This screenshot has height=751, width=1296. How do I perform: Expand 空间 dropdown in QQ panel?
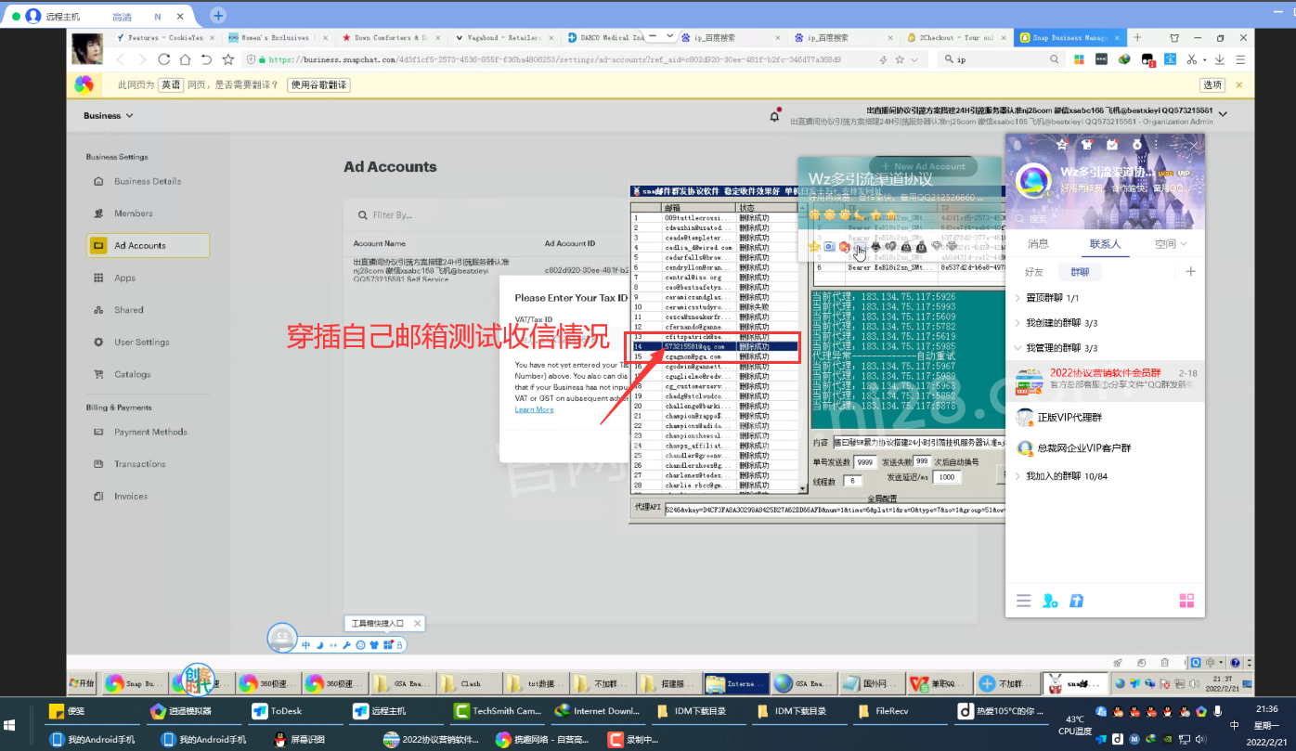[1171, 244]
